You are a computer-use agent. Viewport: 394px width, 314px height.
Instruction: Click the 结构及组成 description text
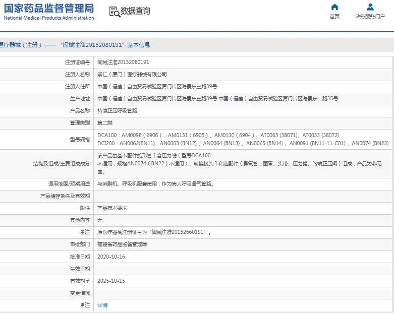tap(240, 164)
